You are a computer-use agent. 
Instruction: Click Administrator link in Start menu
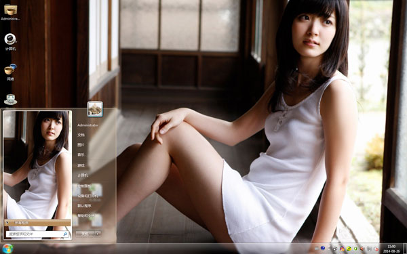tap(88, 125)
